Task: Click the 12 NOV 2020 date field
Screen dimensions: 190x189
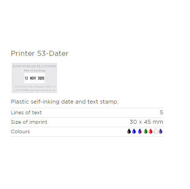Action: pos(35,78)
